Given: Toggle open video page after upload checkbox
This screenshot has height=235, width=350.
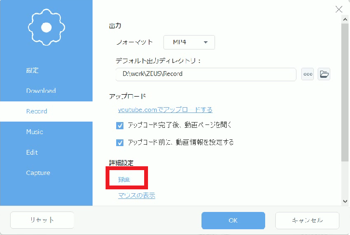Looking at the screenshot, I should pyautogui.click(x=120, y=125).
